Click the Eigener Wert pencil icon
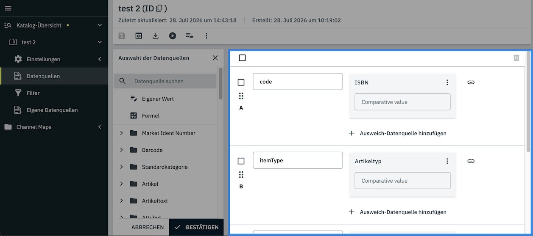The height and width of the screenshot is (236, 533). pyautogui.click(x=134, y=99)
